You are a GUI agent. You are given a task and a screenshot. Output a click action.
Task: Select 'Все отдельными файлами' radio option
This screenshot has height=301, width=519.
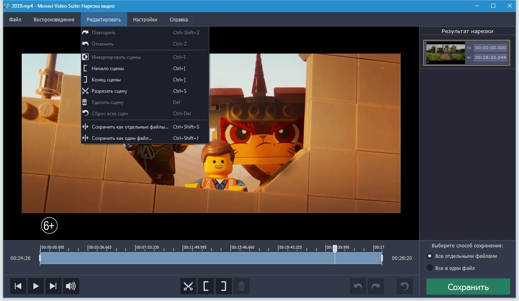(430, 256)
